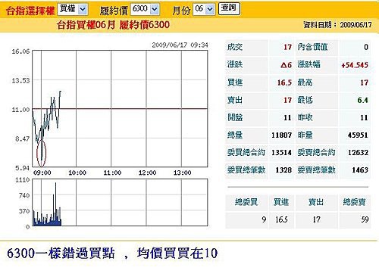Screen dimensions: 379x280
Task: Click the 開盤 label
Action: tap(235, 117)
